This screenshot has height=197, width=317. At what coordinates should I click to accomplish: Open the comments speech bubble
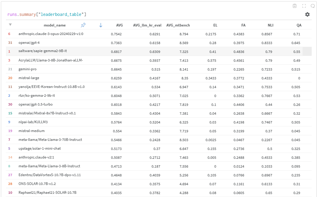coord(313,6)
